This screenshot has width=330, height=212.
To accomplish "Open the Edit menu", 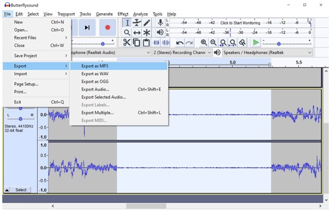I will coord(19,14).
